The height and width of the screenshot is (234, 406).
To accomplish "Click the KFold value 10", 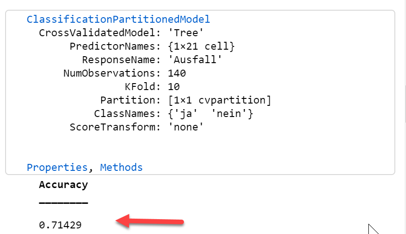I will click(x=174, y=87).
